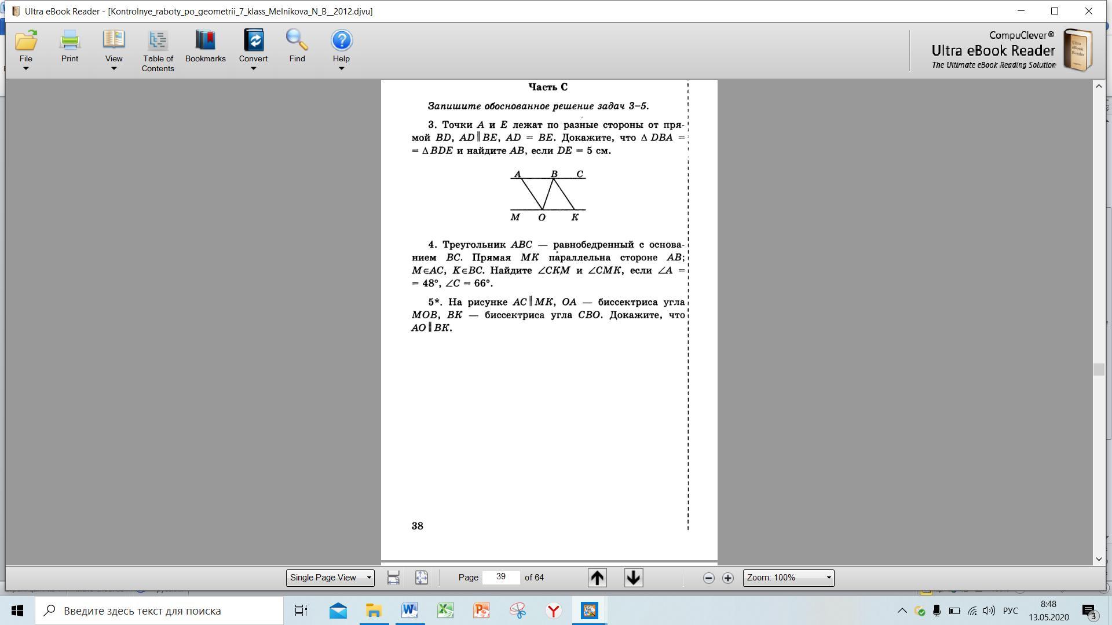Click the fit page icon
This screenshot has width=1112, height=625.
tap(422, 578)
